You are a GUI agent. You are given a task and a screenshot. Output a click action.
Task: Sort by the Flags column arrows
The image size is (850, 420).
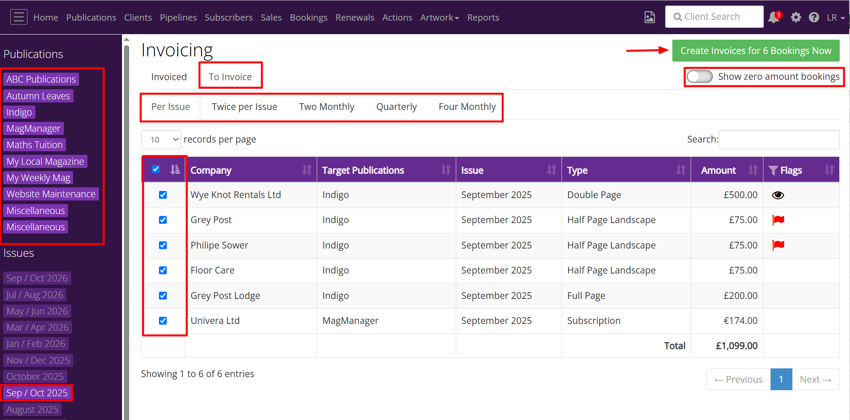[x=829, y=170]
